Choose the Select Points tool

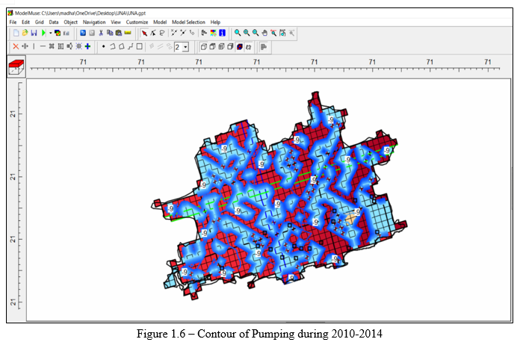coord(153,33)
